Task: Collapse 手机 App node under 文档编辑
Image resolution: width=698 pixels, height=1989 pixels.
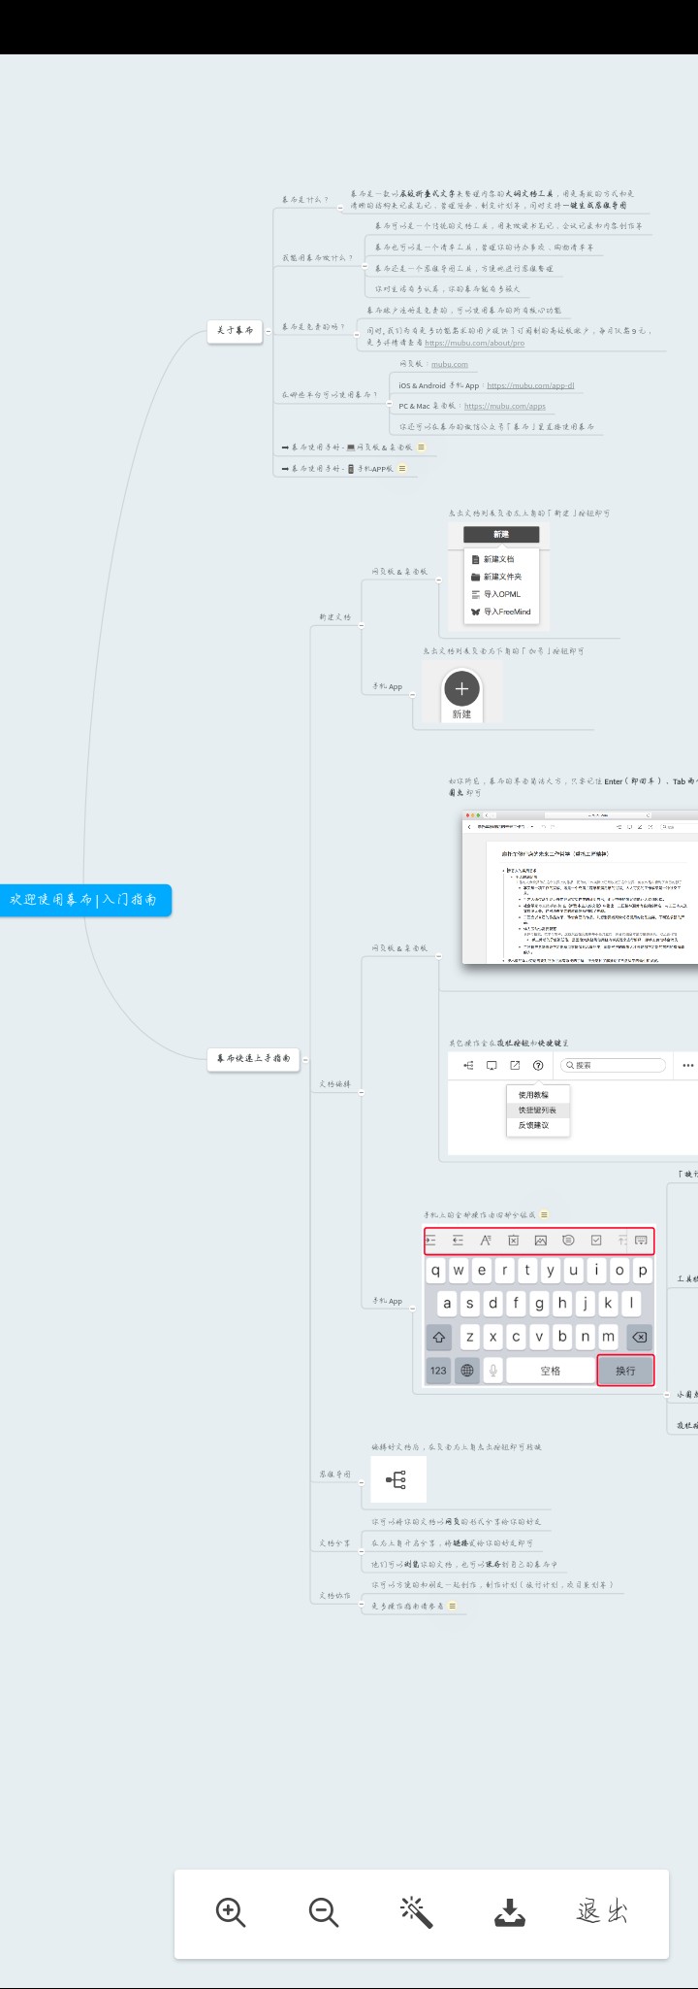Action: coord(412,1308)
